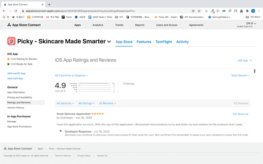The height and width of the screenshot is (164, 263).
Task: Click the Picky app icon
Action: click(11, 42)
